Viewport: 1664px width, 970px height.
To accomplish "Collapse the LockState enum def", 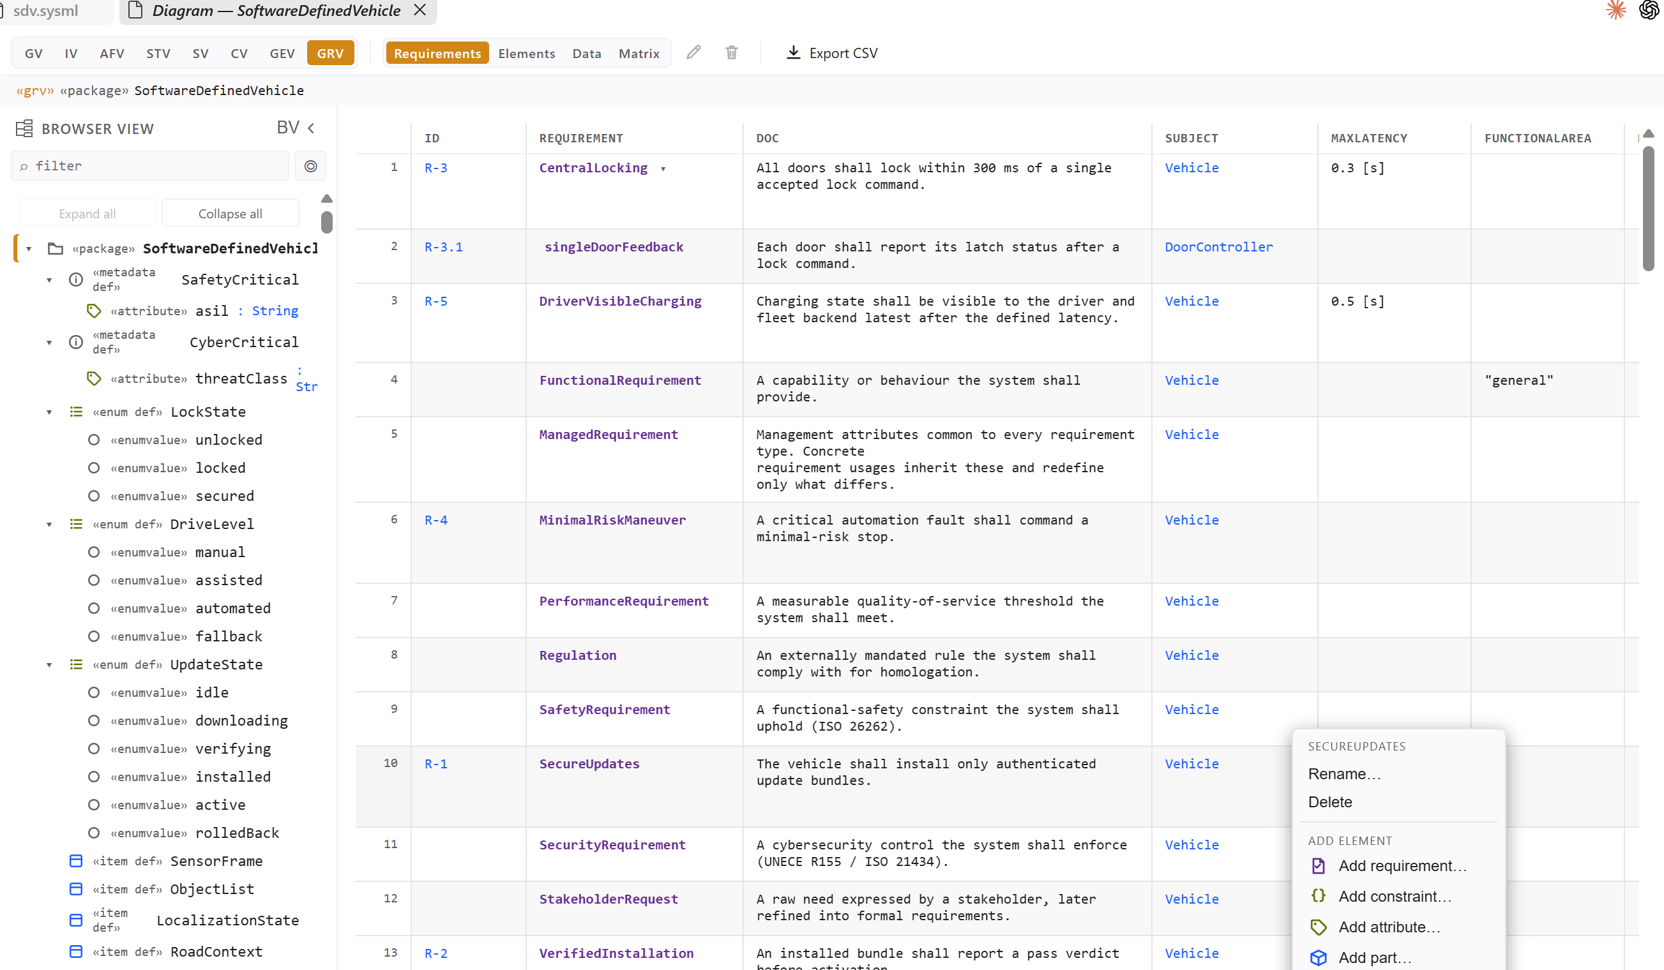I will point(49,412).
